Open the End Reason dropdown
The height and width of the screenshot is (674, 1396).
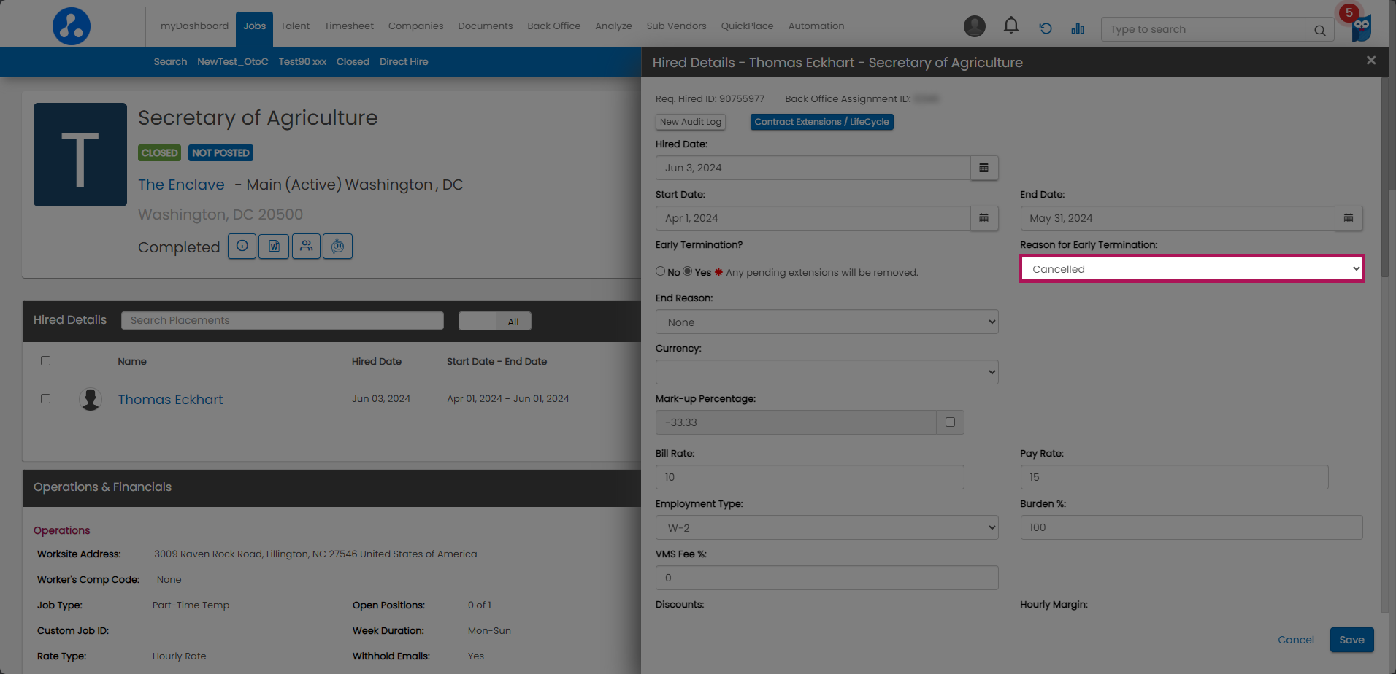[827, 322]
